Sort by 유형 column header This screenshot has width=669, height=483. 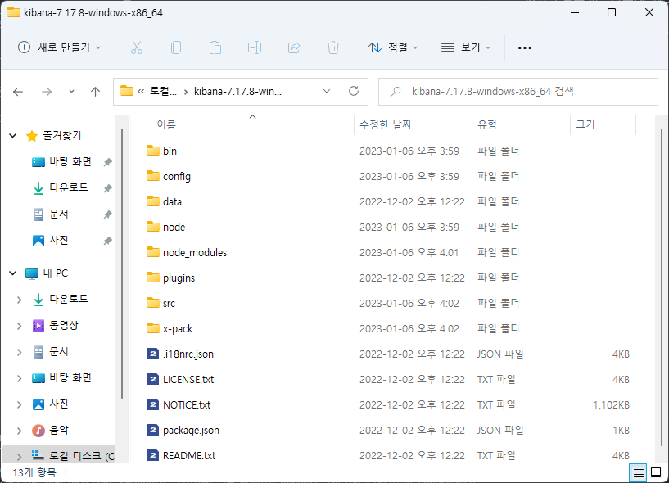(487, 124)
